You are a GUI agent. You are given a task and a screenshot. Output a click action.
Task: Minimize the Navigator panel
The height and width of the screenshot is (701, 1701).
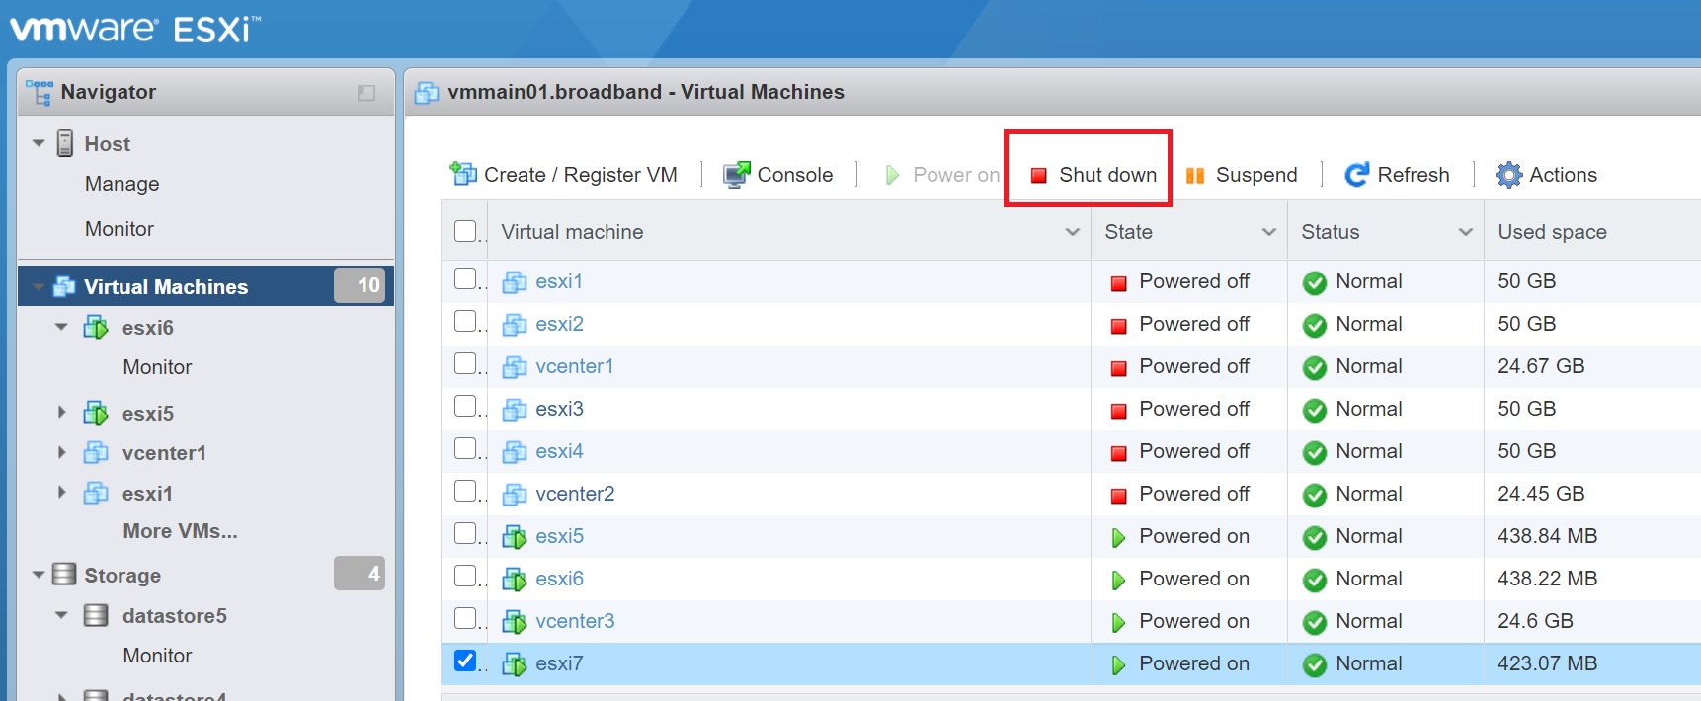[366, 93]
